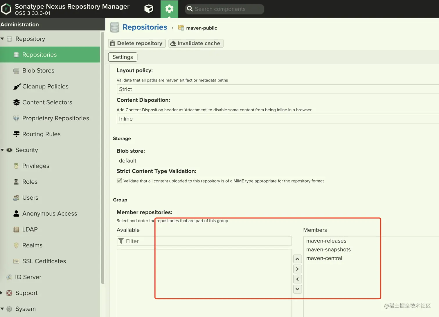Click the Privileges medal icon
The width and height of the screenshot is (439, 317).
pos(16,166)
